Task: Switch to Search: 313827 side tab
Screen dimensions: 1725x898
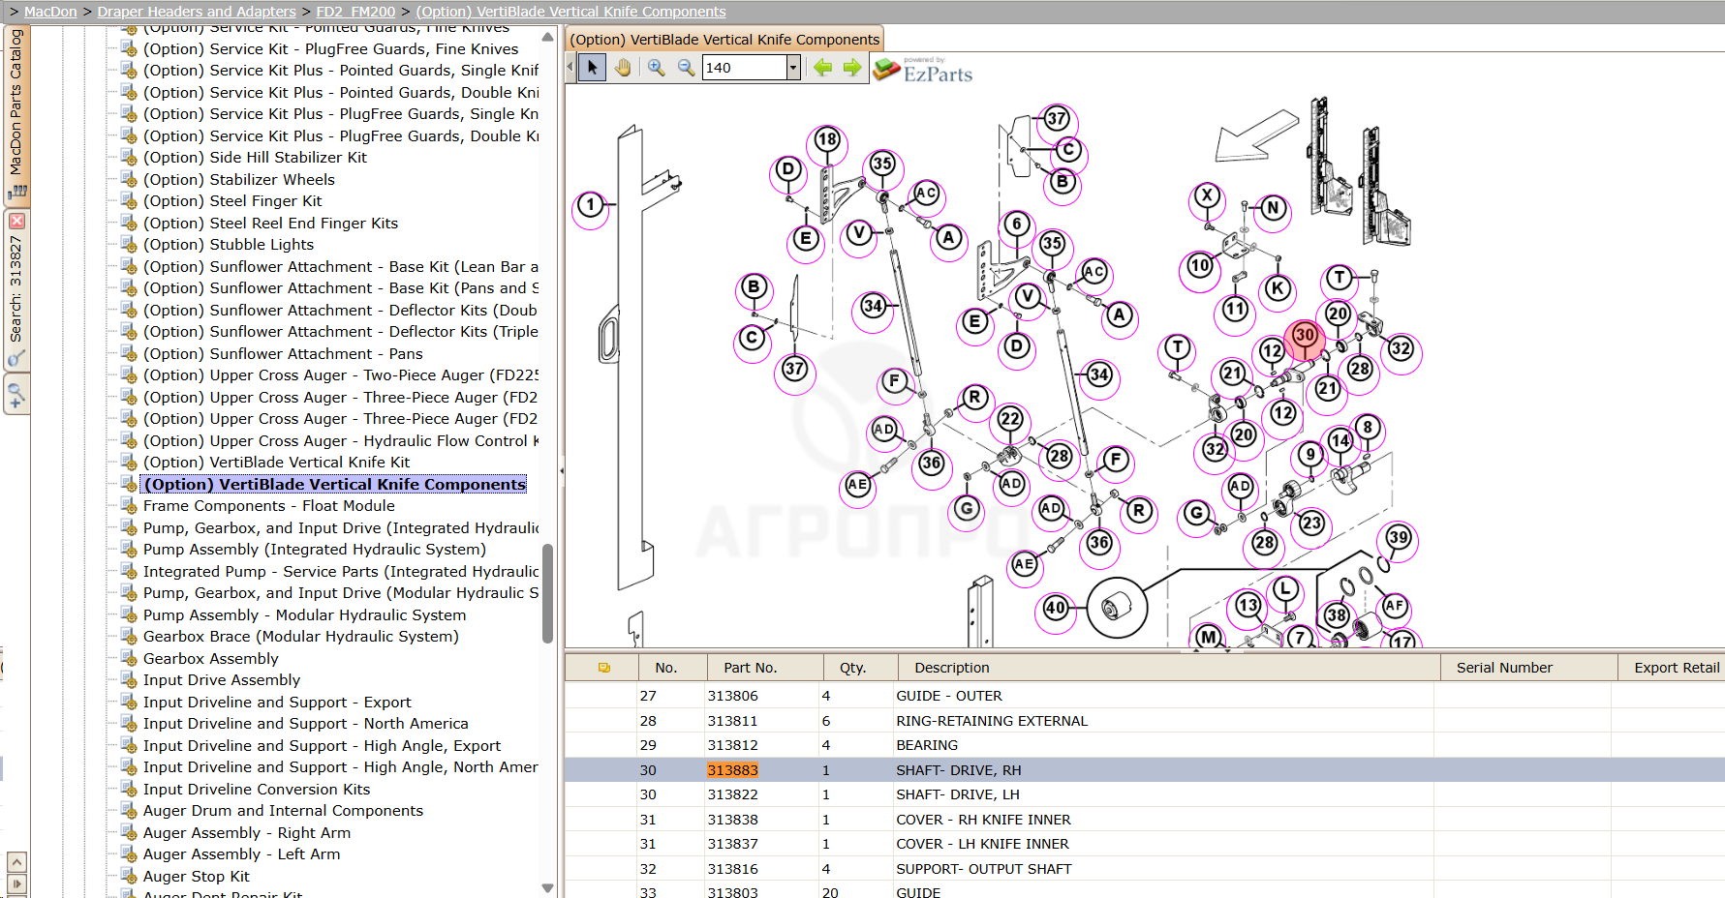Action: 16,290
